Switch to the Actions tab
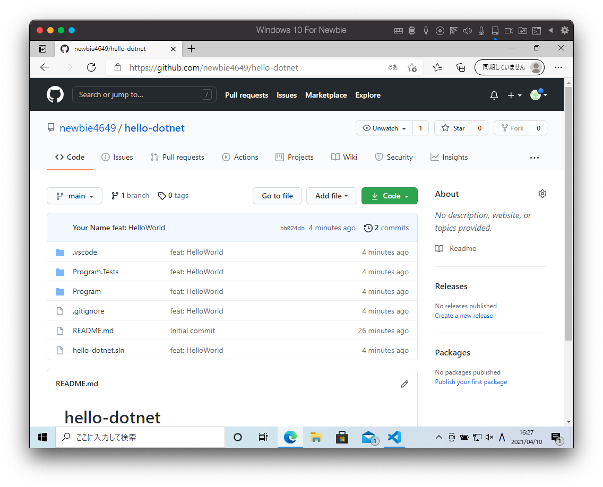The height and width of the screenshot is (487, 603). pos(240,157)
